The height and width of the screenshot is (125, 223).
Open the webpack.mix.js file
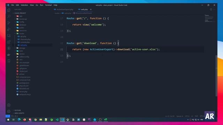(25, 94)
